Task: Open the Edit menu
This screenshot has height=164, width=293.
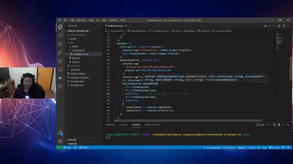Action: click(x=72, y=20)
